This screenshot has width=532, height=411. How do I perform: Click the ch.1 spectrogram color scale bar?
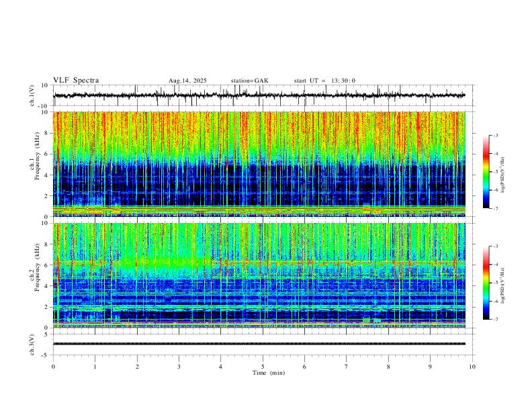coord(486,172)
